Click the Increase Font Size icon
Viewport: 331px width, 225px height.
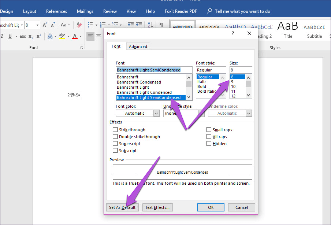[x=45, y=25]
